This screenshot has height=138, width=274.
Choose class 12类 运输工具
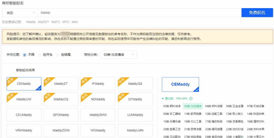(214, 114)
